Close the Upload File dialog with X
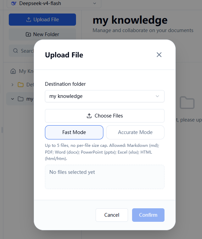This screenshot has width=202, height=239. point(159,55)
